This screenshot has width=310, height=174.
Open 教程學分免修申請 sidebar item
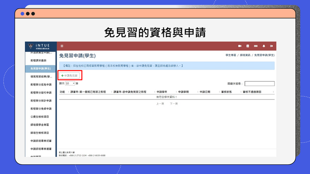(41, 109)
